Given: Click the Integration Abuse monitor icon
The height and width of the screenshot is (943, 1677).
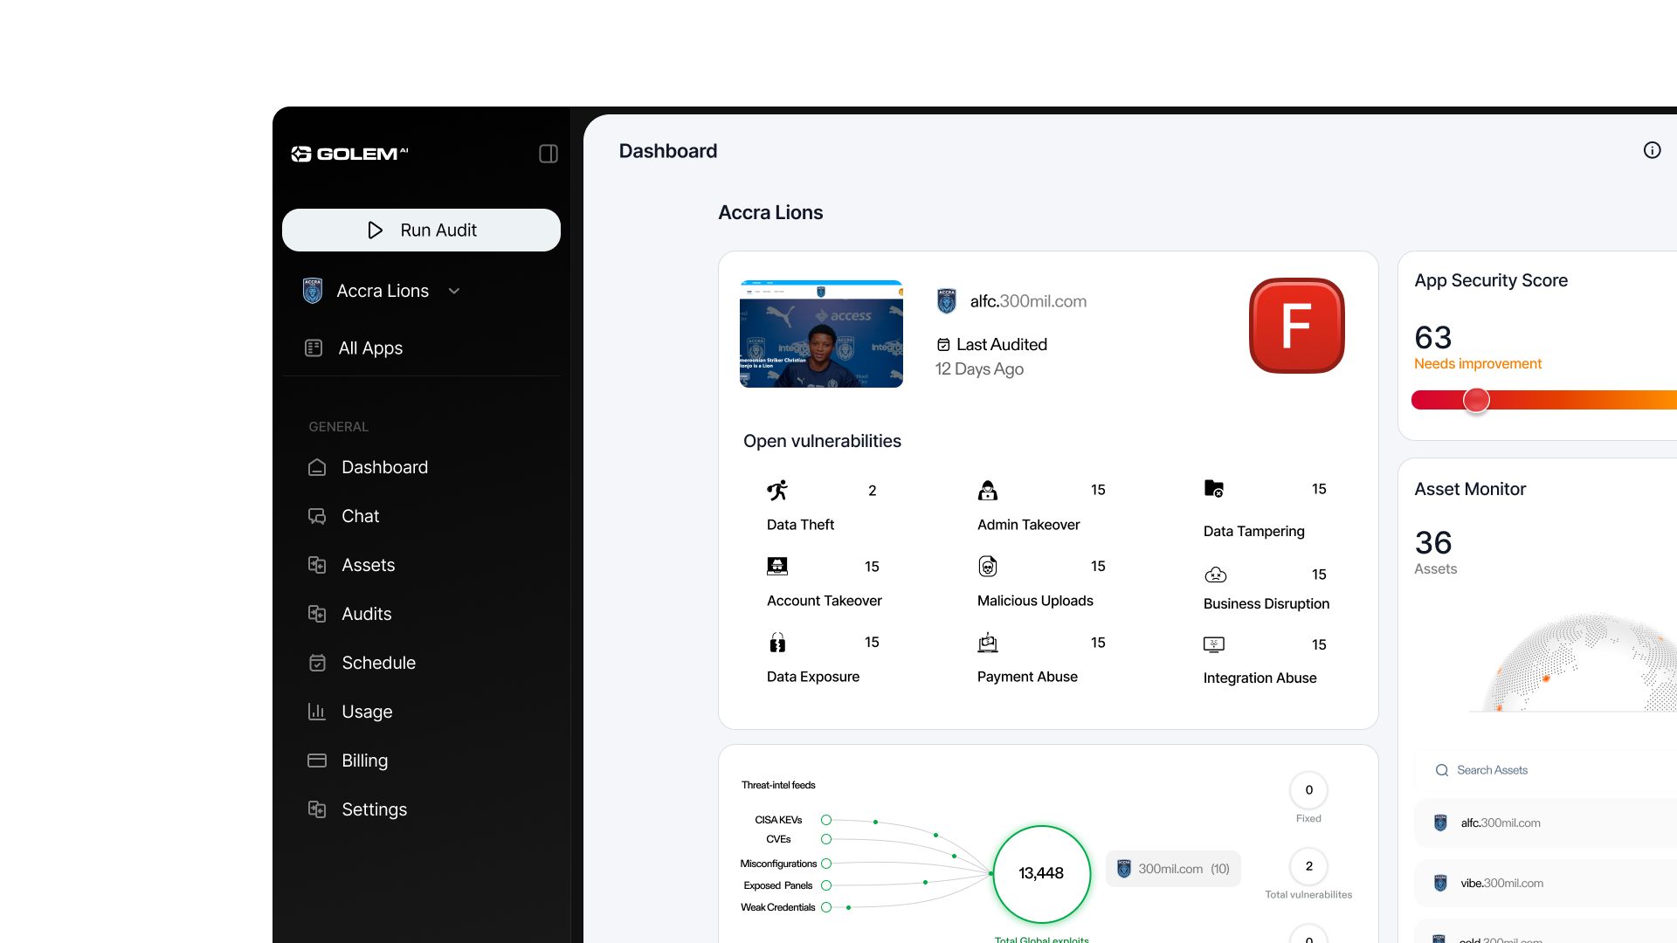Looking at the screenshot, I should [x=1214, y=644].
